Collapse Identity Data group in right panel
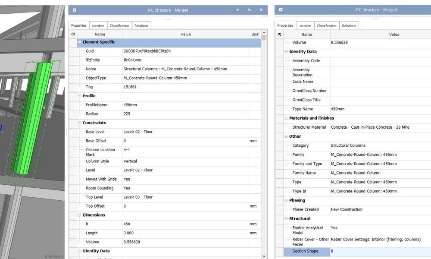431x259 pixels. 286,51
